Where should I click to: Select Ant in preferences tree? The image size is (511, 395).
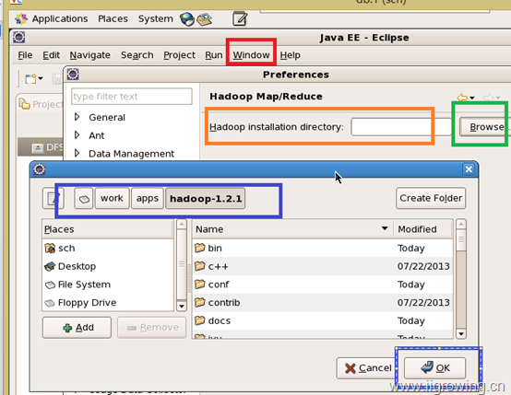point(97,135)
